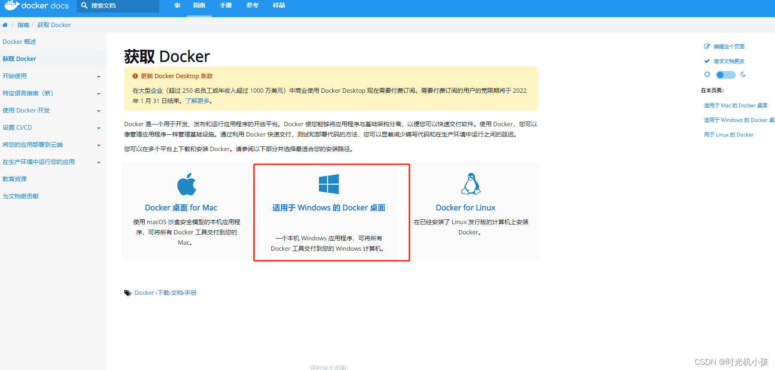This screenshot has width=775, height=370.
Task: Open 教育资源 in sidebar
Action: point(15,179)
